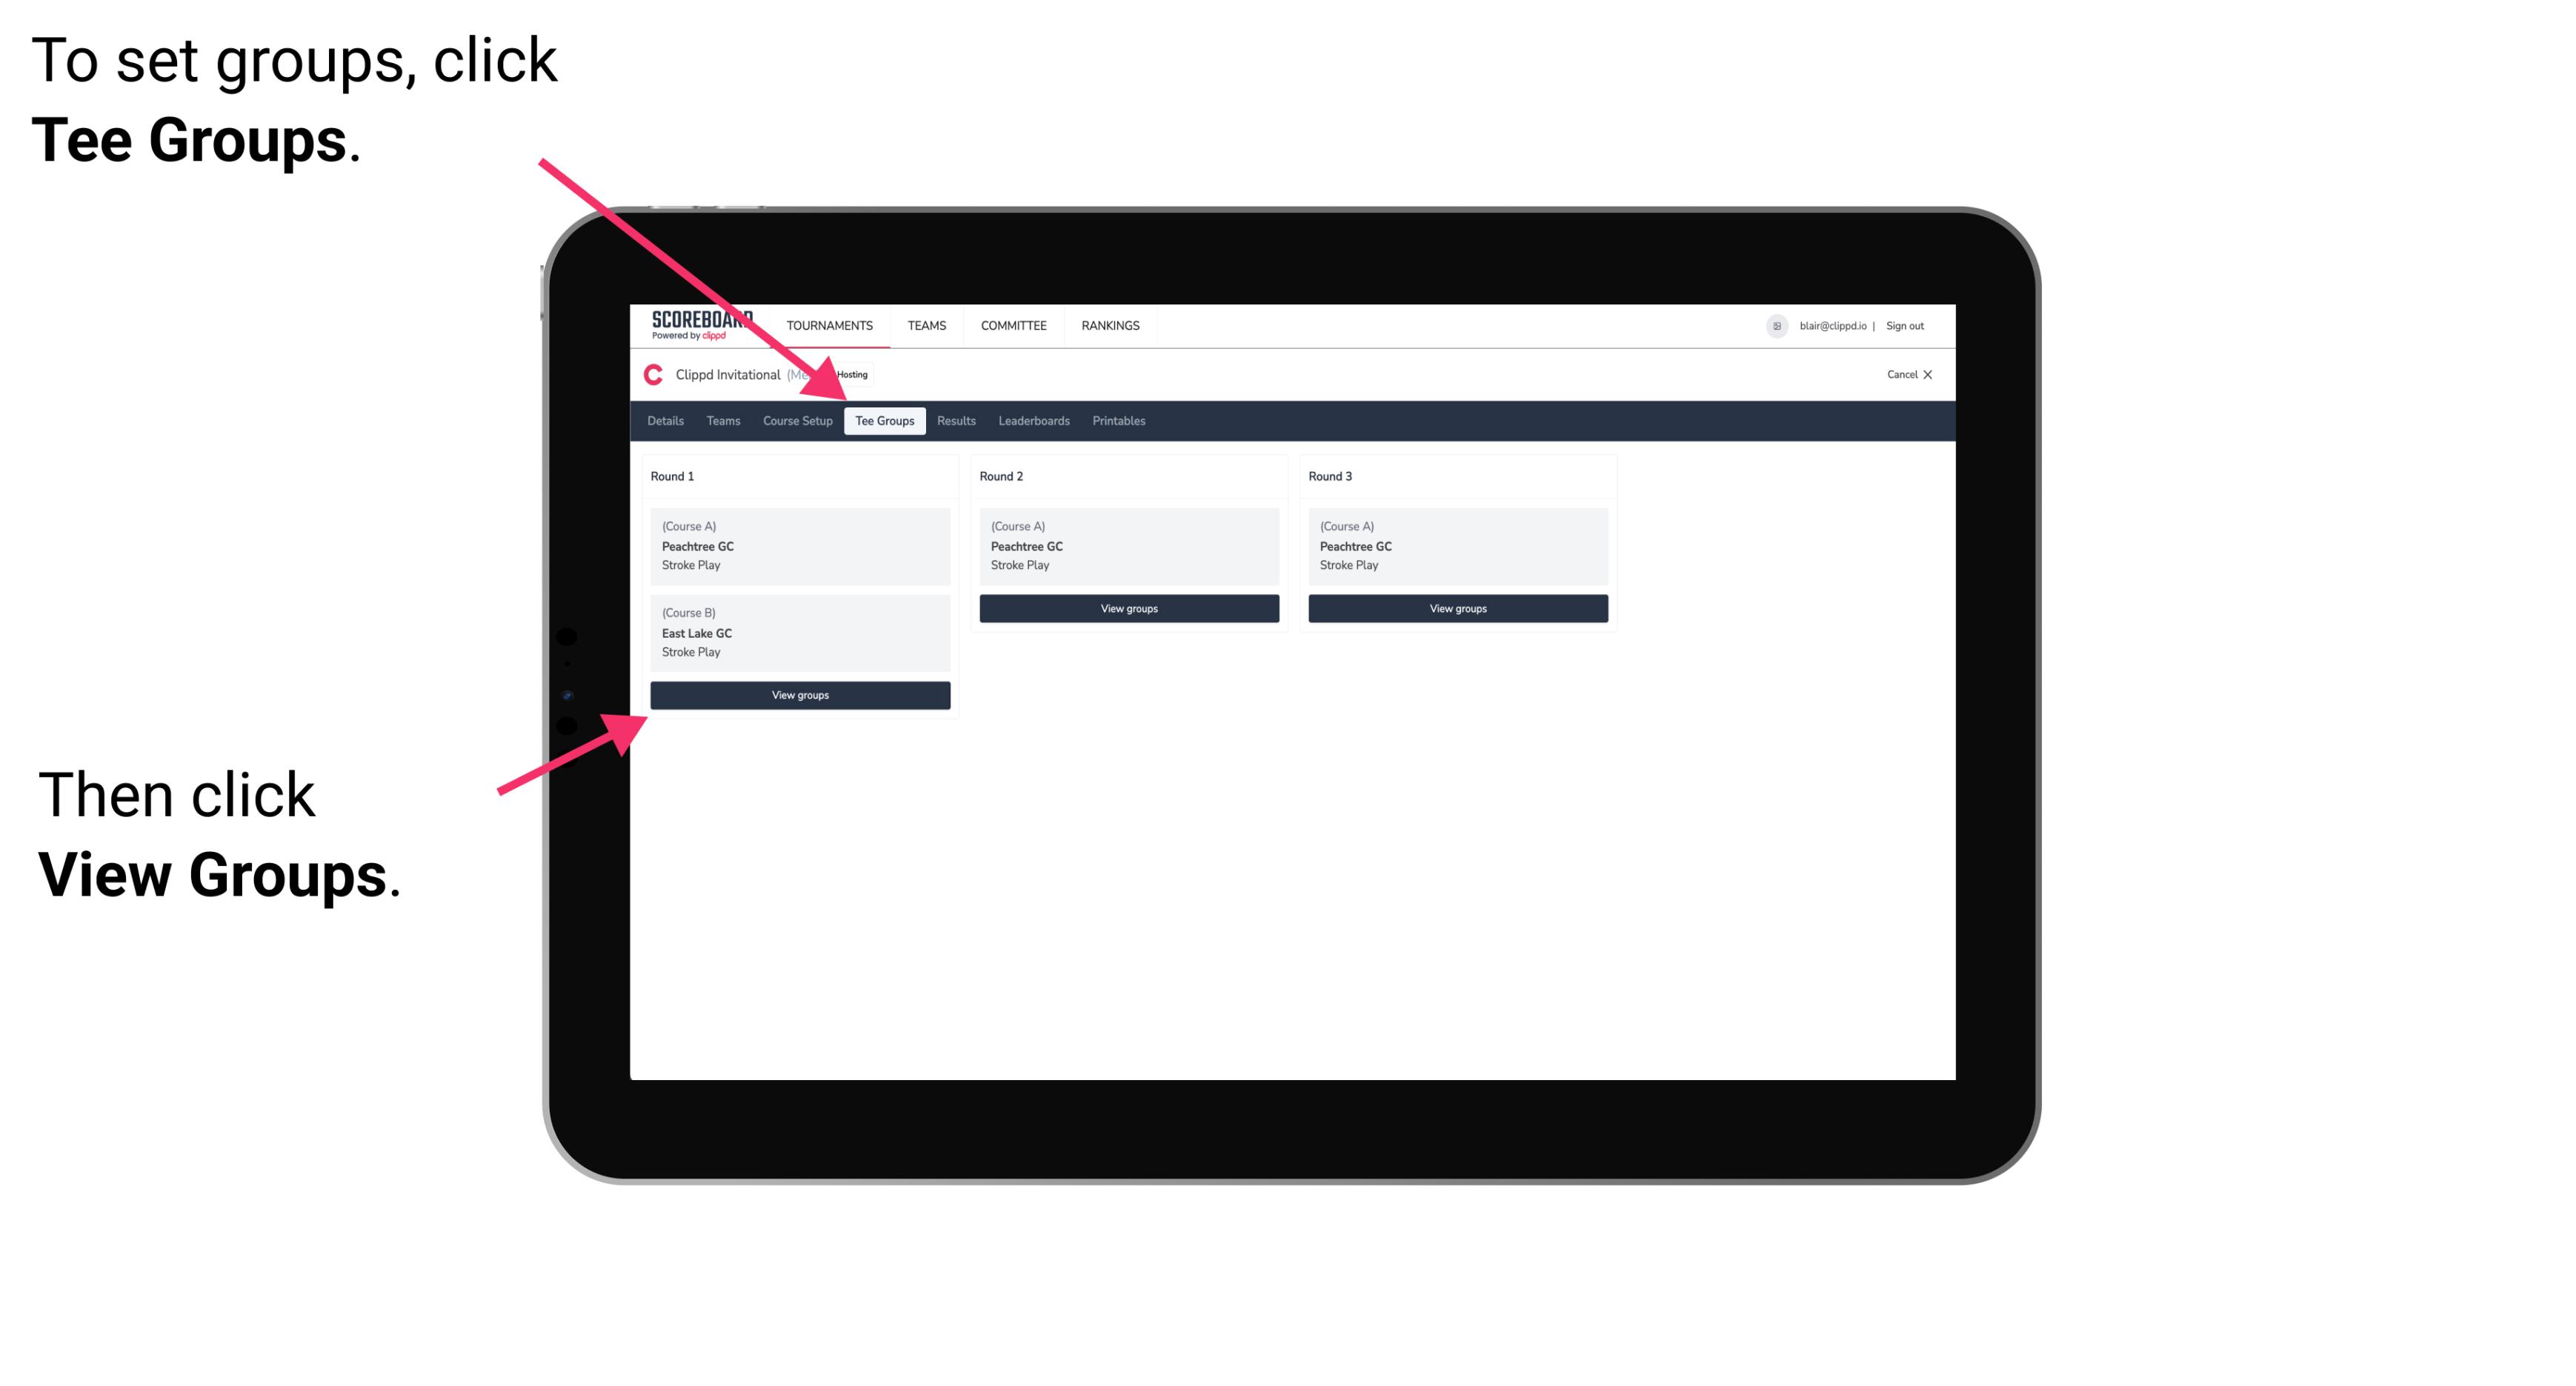Click the Leaderboards tab
Screen dimensions: 2576x1386
(x=1031, y=420)
